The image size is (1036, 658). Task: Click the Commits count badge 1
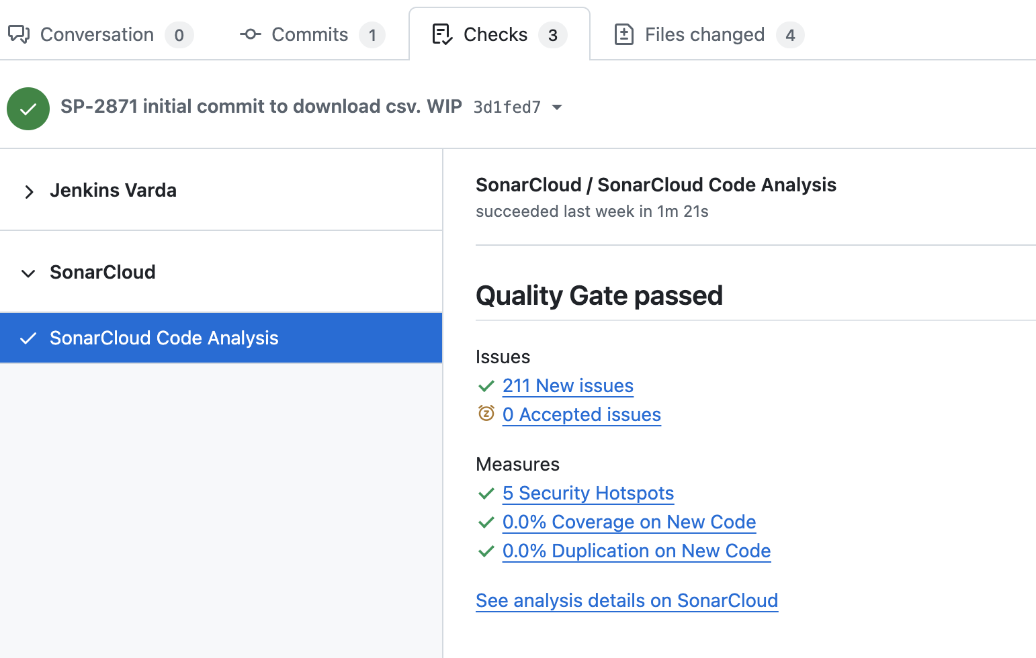pyautogui.click(x=372, y=35)
